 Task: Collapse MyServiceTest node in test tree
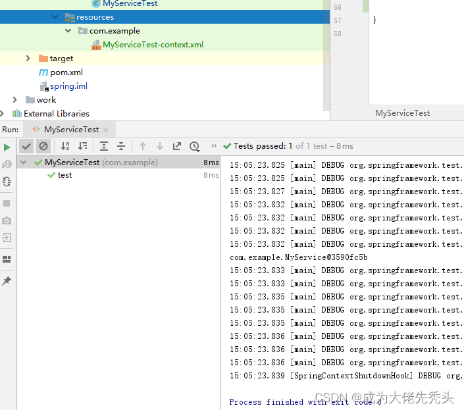point(24,162)
